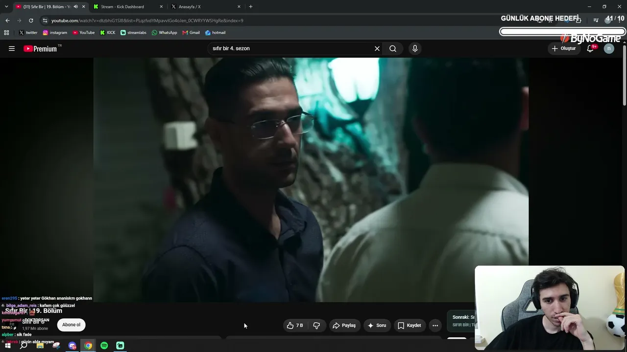Switch to the Anasayfa / X tab
This screenshot has width=627, height=352.
coord(190,7)
